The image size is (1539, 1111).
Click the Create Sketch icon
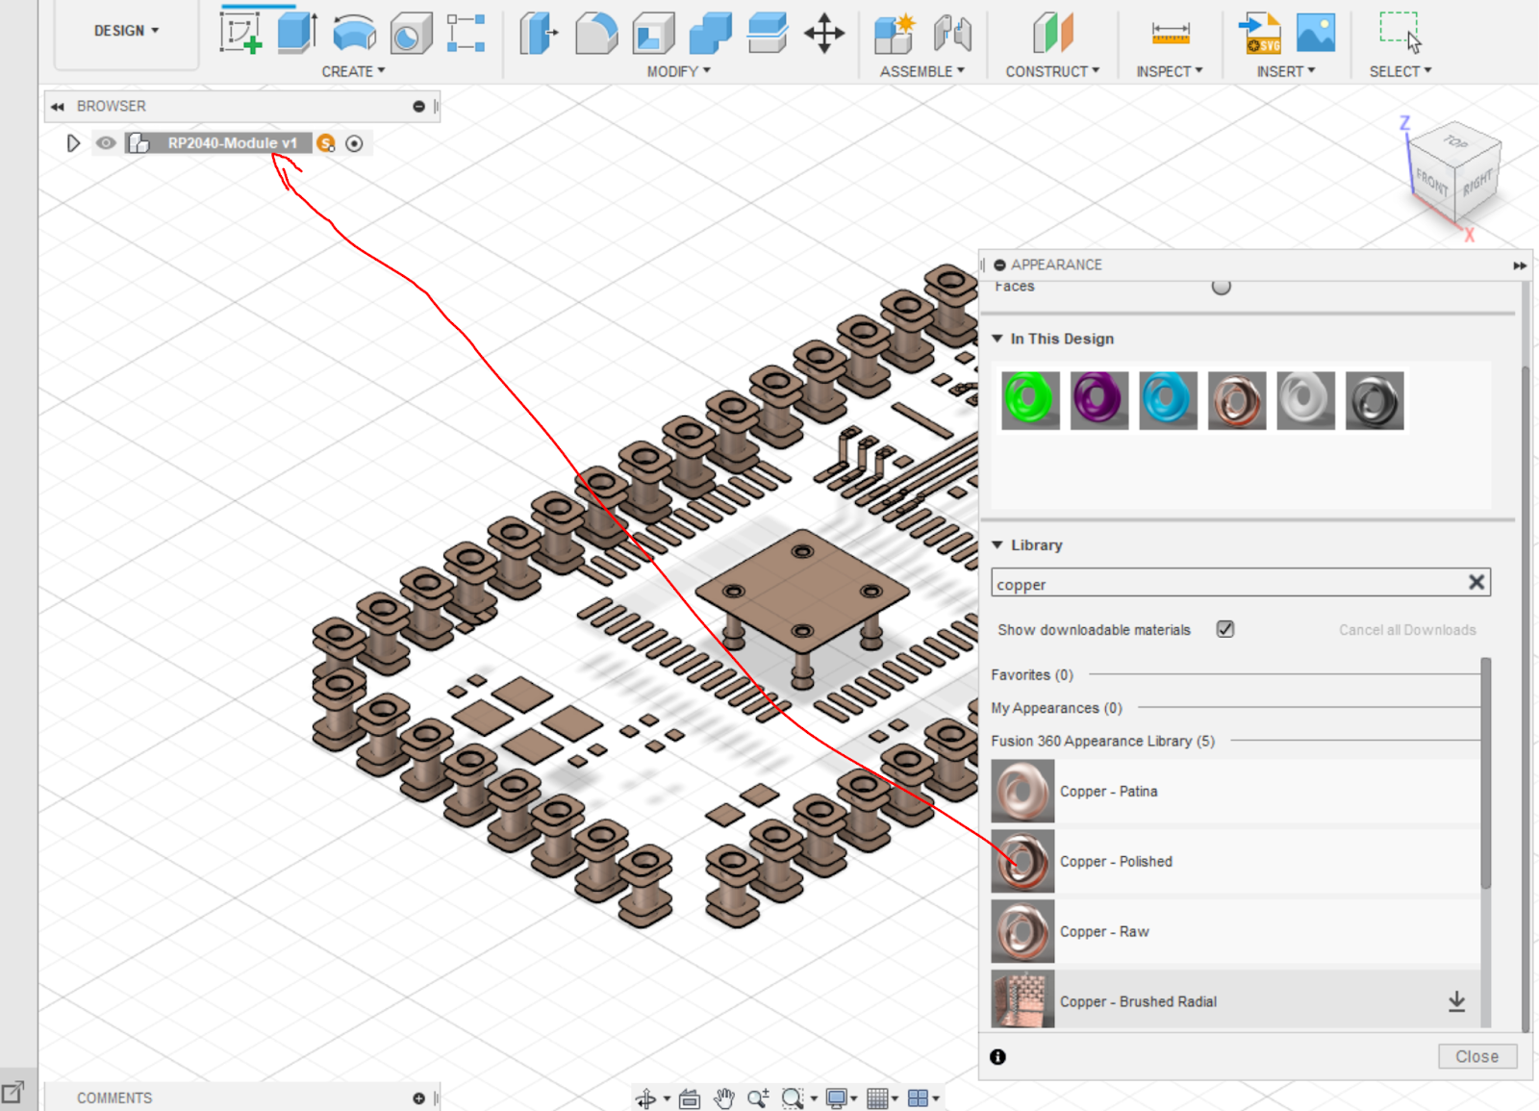tap(240, 33)
